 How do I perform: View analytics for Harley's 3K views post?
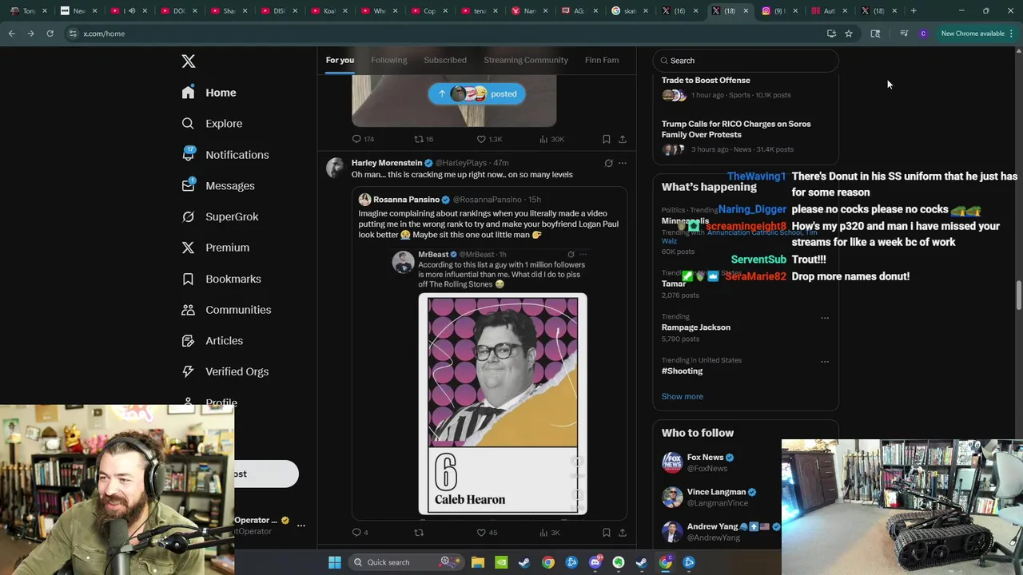point(550,533)
